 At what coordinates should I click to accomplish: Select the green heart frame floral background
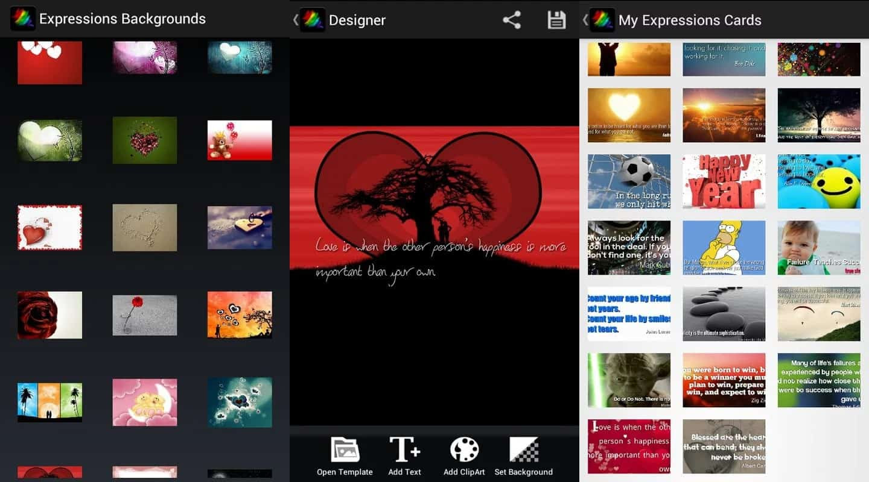click(x=49, y=140)
